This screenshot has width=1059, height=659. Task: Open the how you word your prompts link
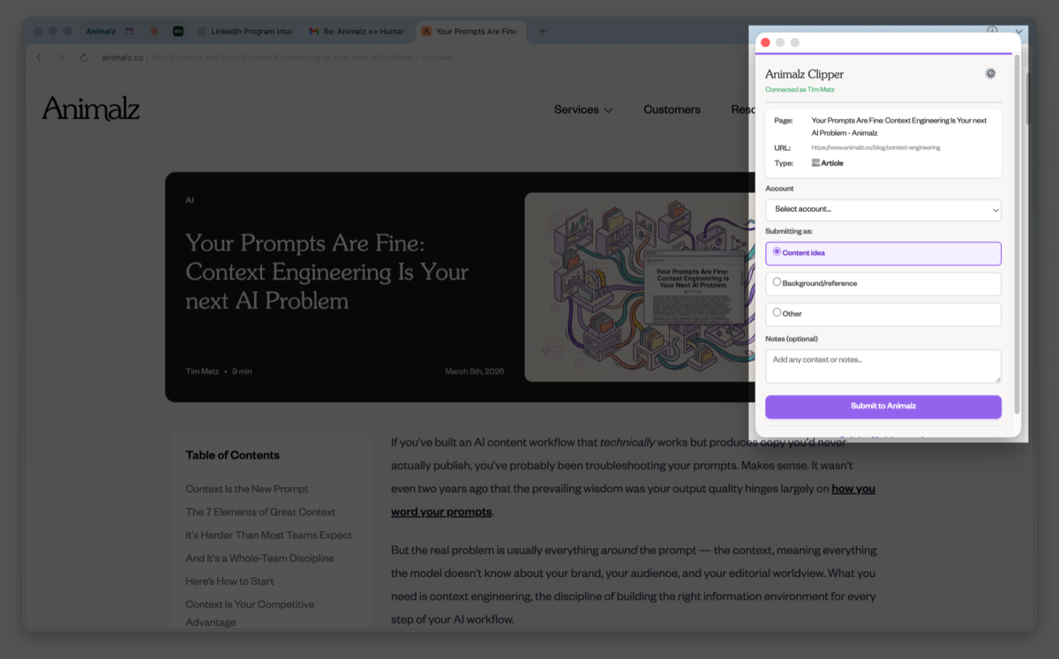point(633,499)
